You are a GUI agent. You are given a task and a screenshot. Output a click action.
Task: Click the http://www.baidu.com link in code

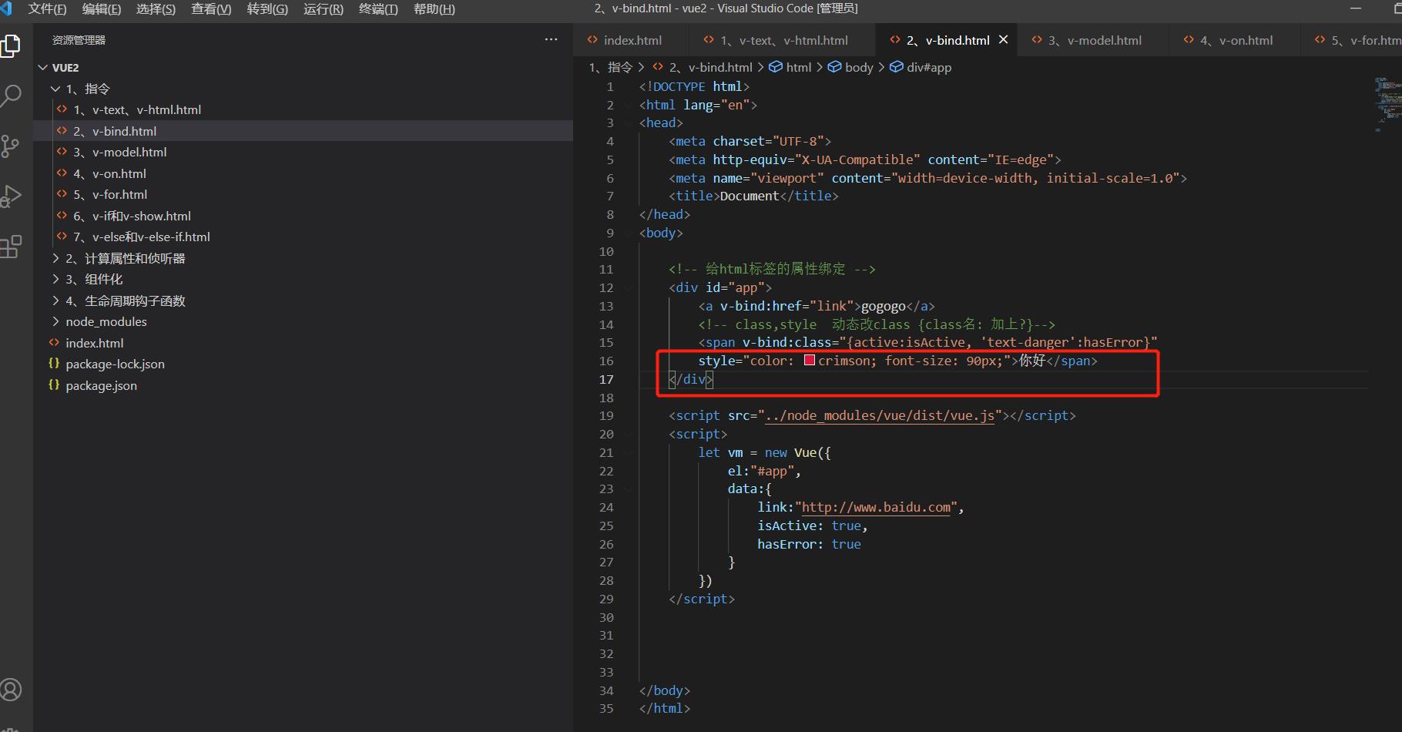pyautogui.click(x=876, y=507)
